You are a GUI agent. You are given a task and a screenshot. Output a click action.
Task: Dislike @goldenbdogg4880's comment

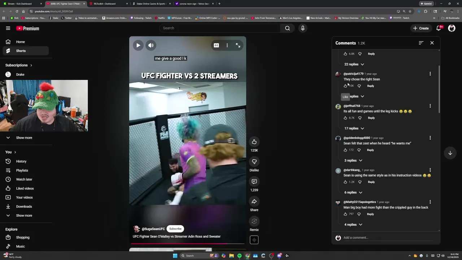(x=359, y=150)
